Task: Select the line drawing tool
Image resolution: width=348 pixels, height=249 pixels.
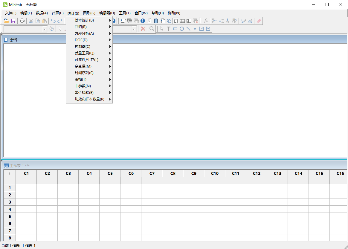Action: [x=188, y=29]
